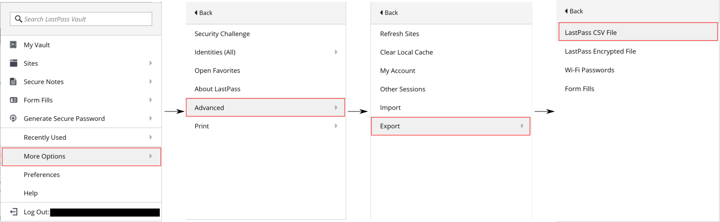Export as LastPass CSV File
The image size is (720, 222).
[x=638, y=33]
